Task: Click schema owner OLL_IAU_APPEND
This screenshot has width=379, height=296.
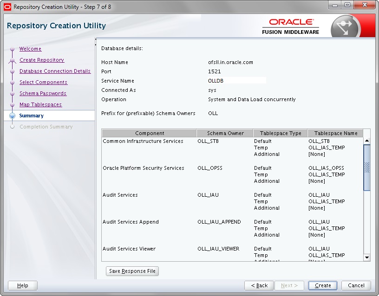Action: 219,222
